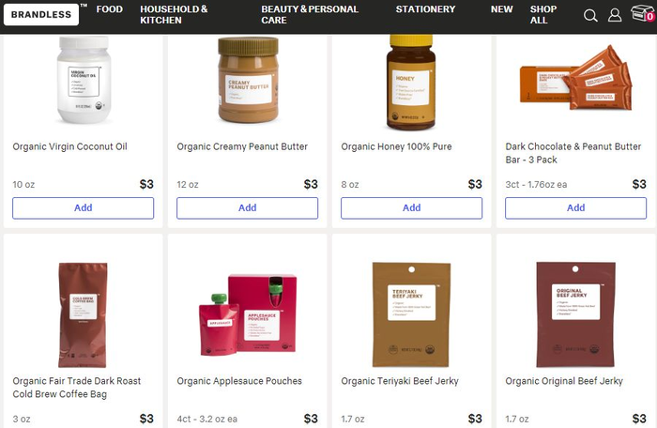This screenshot has height=428, width=657.
Task: Open Organic Original Beef Jerky title link
Action: coord(564,381)
